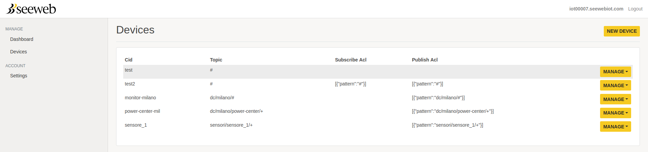This screenshot has height=152, width=648.
Task: Select the monitor-milano device name
Action: 140,98
